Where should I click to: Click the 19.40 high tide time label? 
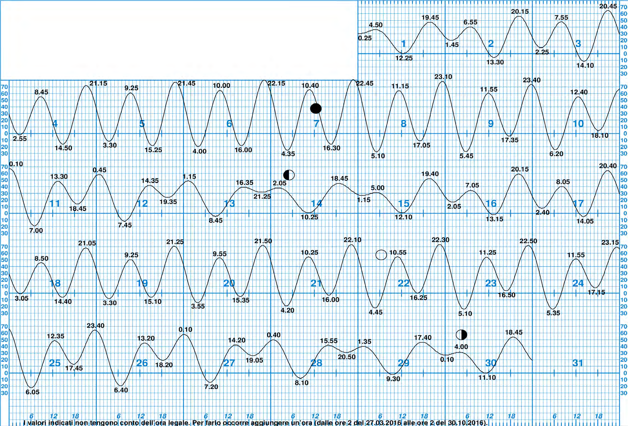(430, 174)
